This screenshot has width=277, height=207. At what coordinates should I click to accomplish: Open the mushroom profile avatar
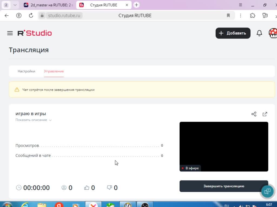click(273, 33)
